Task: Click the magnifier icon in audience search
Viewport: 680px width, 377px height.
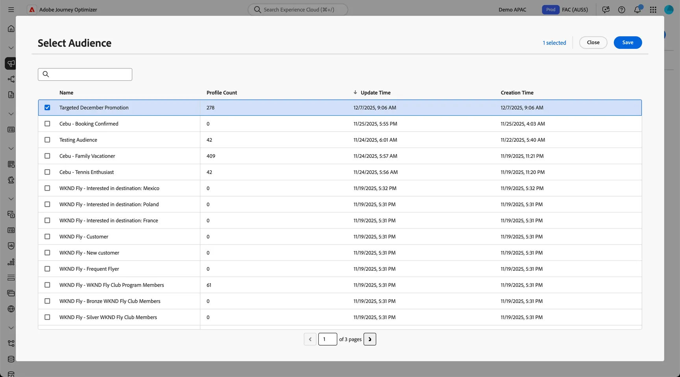Action: 46,74
